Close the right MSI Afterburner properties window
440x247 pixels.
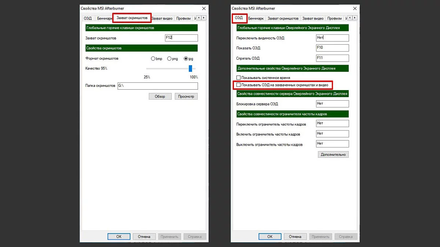[x=354, y=8]
